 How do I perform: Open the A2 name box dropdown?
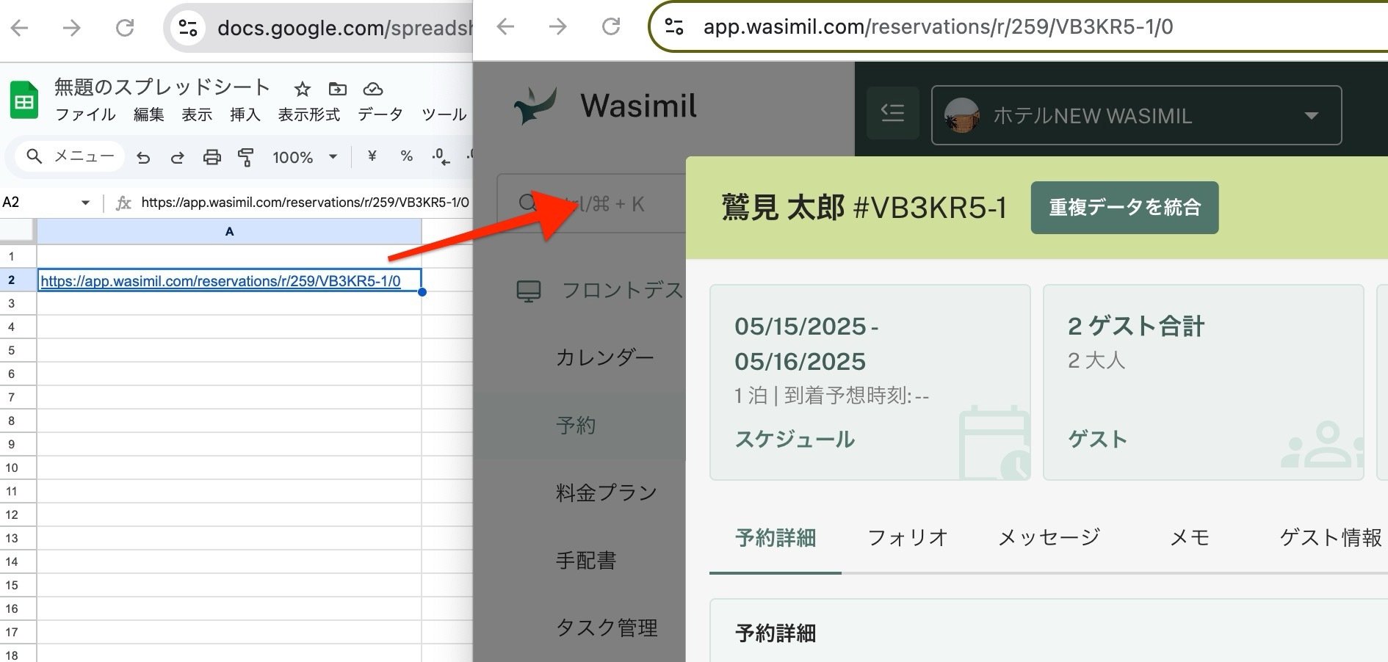(85, 203)
